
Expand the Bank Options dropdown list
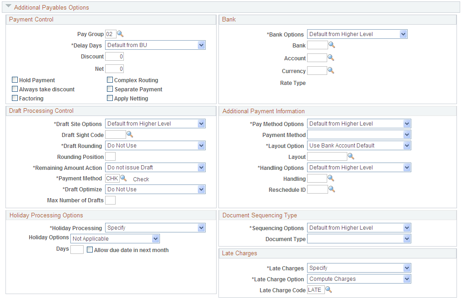point(404,34)
